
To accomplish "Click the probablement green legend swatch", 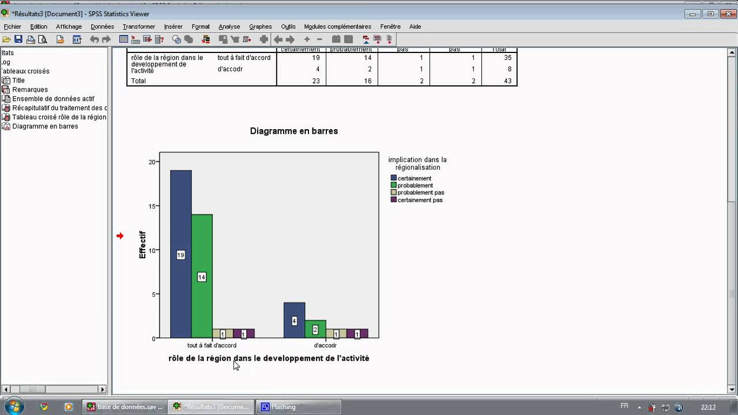I will click(x=394, y=186).
